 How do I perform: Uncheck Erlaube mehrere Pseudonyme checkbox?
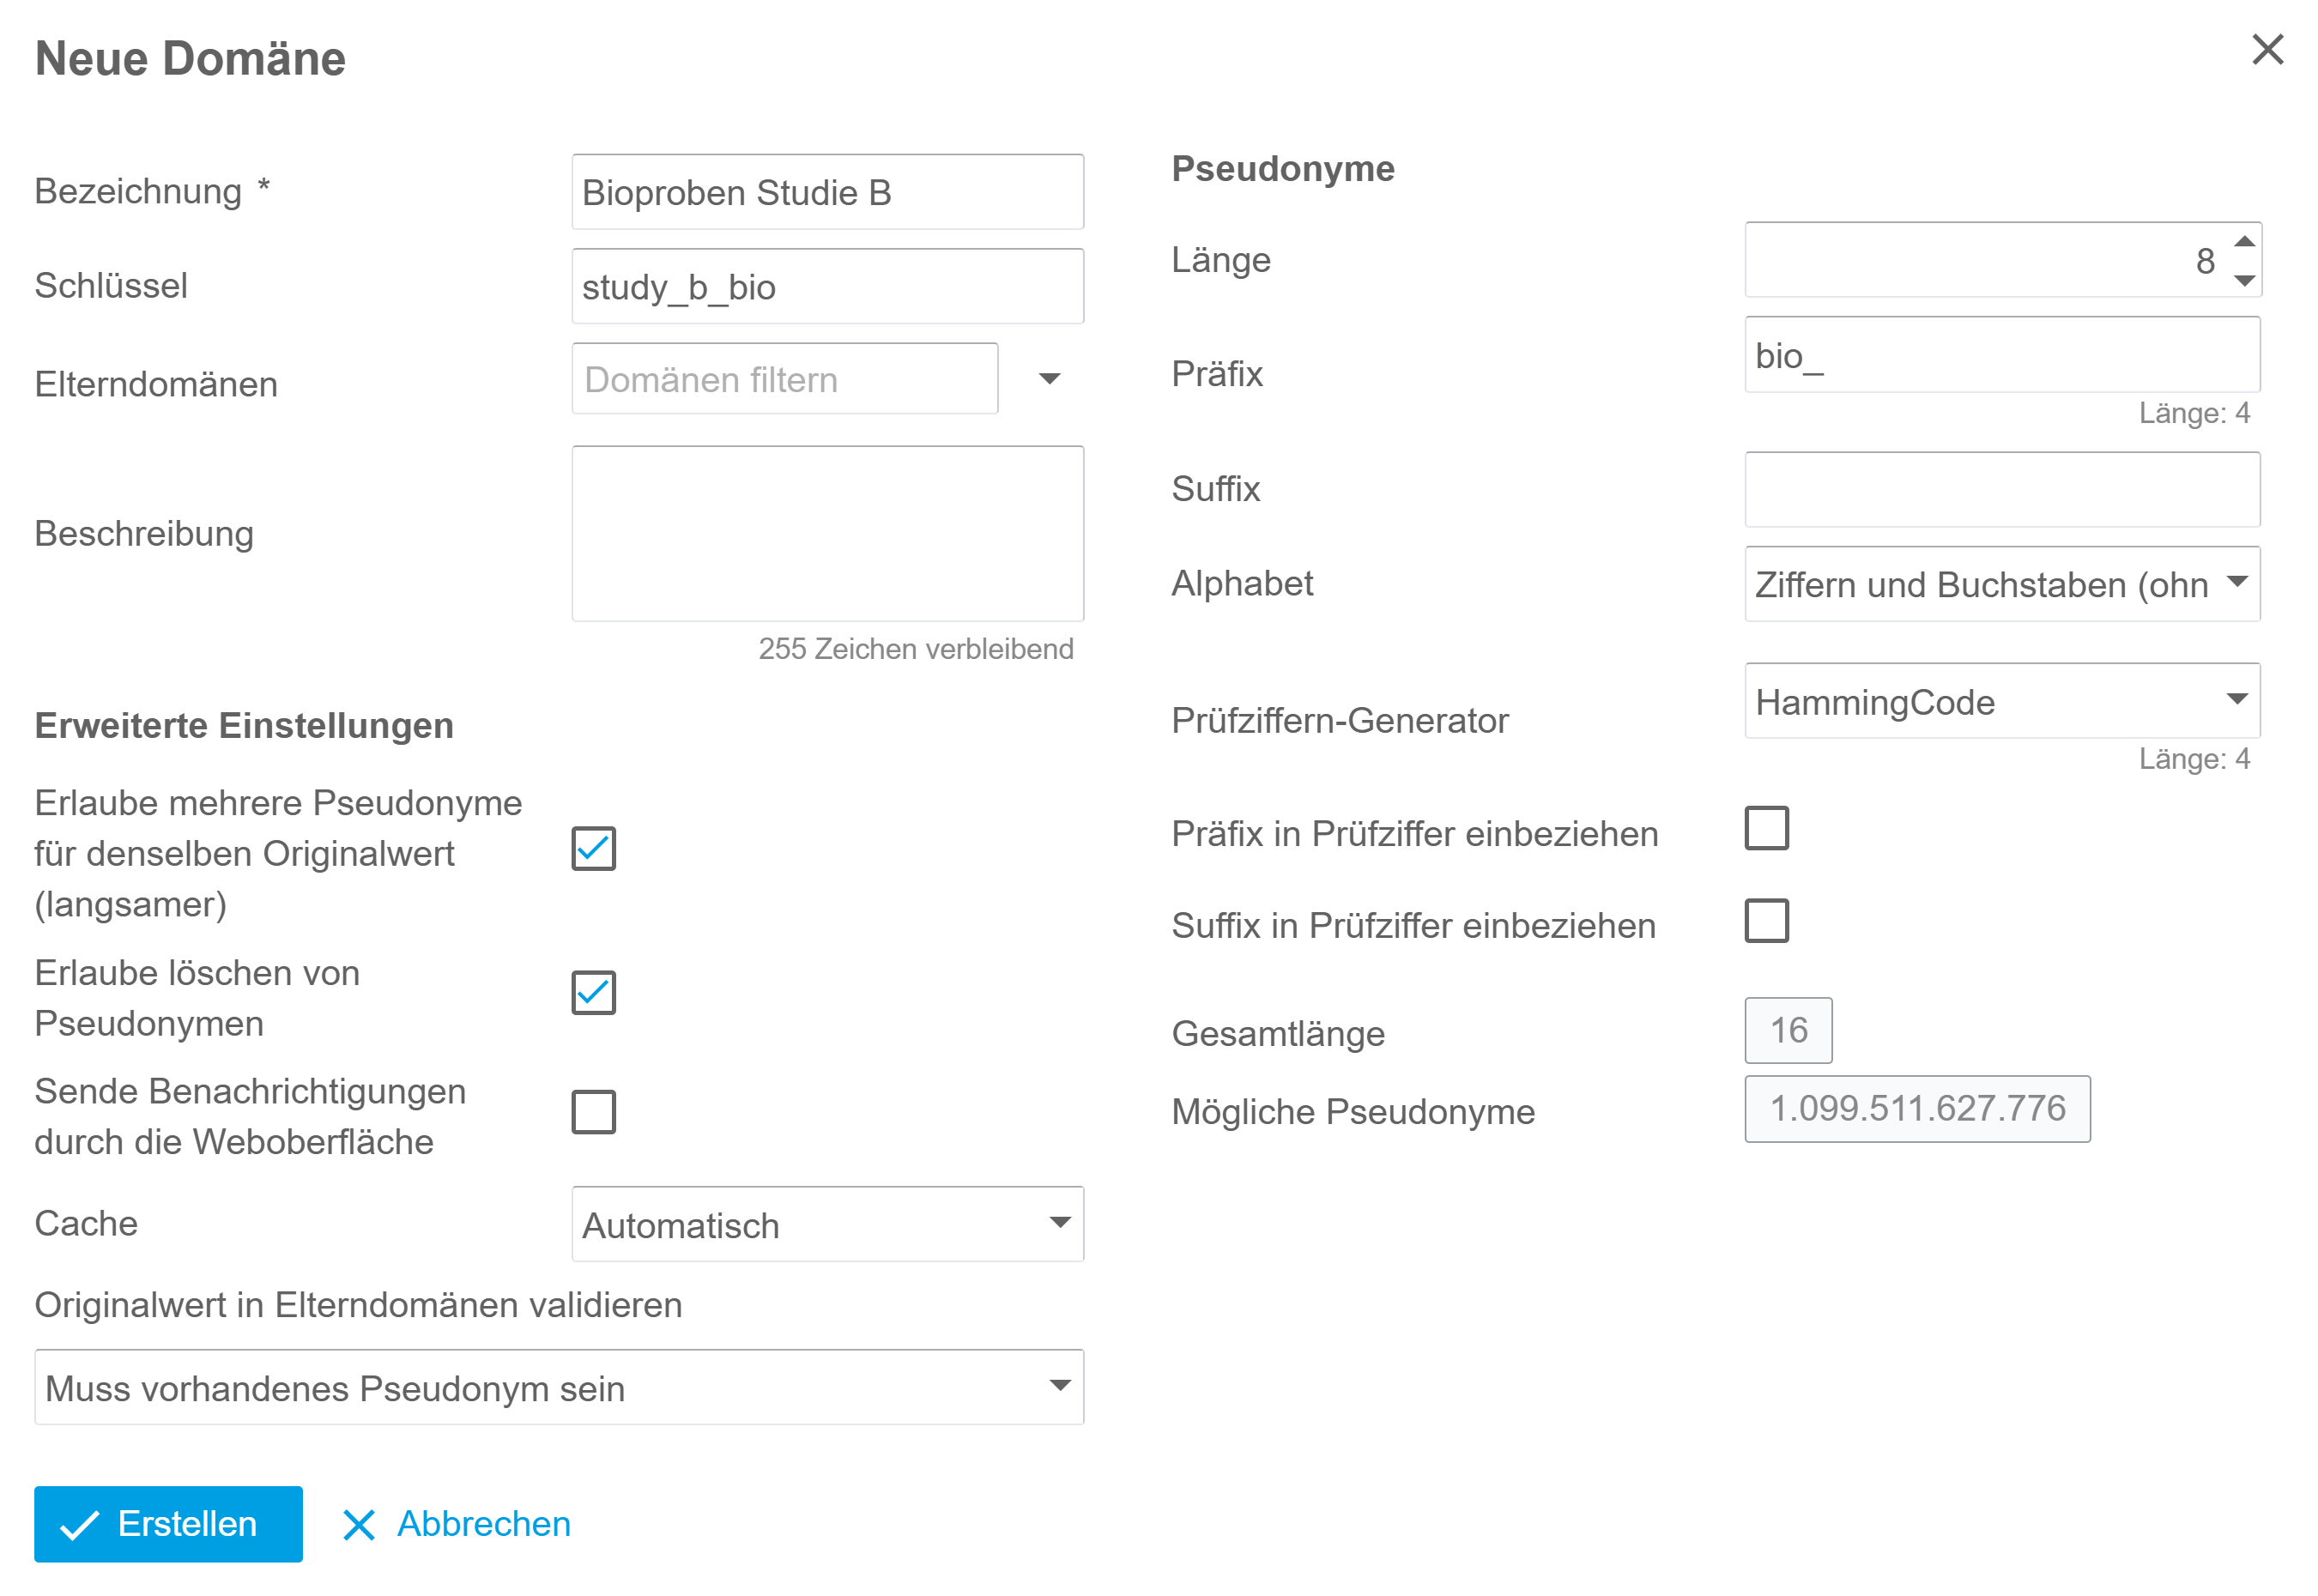[593, 849]
